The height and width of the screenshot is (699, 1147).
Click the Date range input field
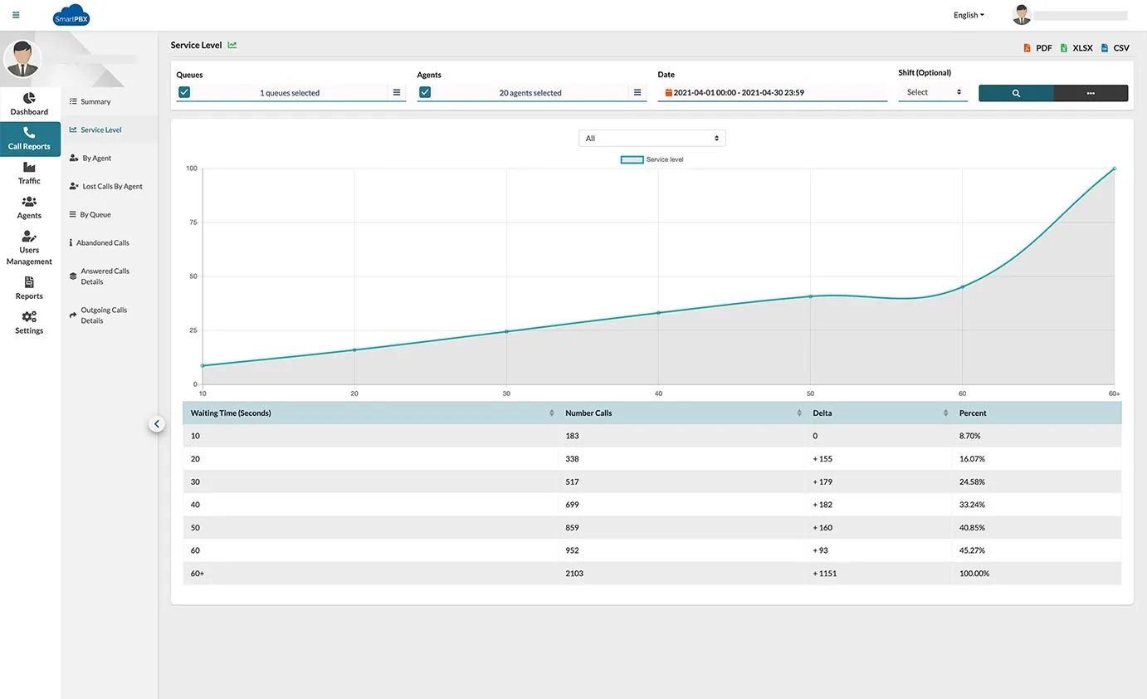(772, 93)
